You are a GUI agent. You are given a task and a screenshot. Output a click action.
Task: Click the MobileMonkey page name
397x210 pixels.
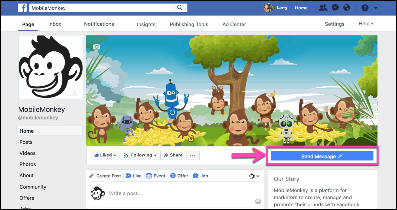(41, 109)
